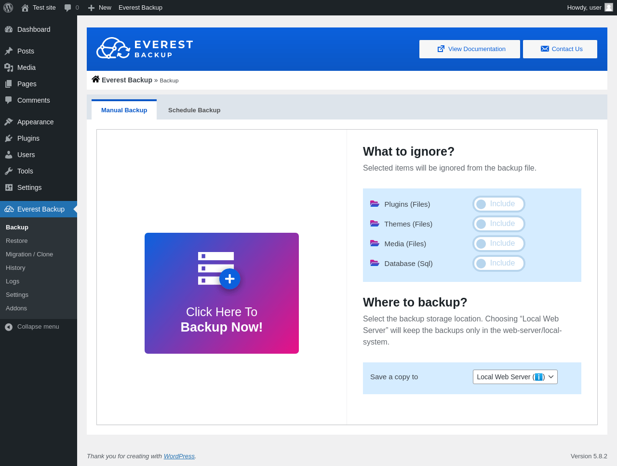Click the Media library icon

click(x=9, y=67)
